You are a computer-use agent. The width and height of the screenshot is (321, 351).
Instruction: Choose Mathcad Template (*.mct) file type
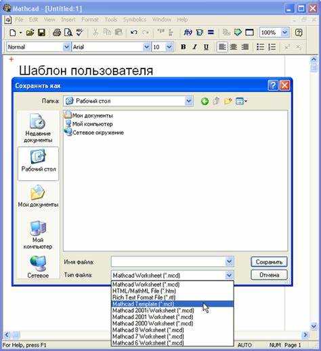[173, 304]
